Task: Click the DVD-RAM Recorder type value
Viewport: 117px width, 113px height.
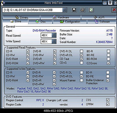Action: coord(44,31)
